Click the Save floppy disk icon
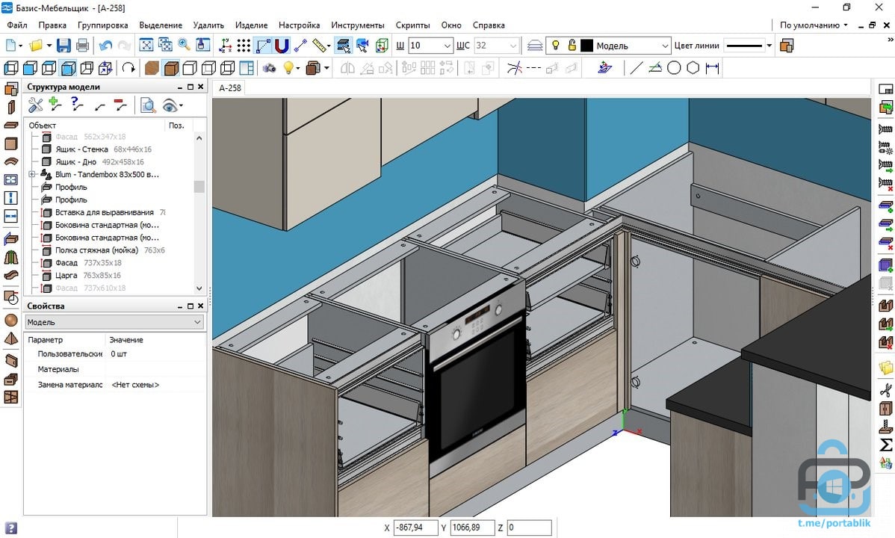Viewport: 895px width, 538px height. [x=64, y=46]
